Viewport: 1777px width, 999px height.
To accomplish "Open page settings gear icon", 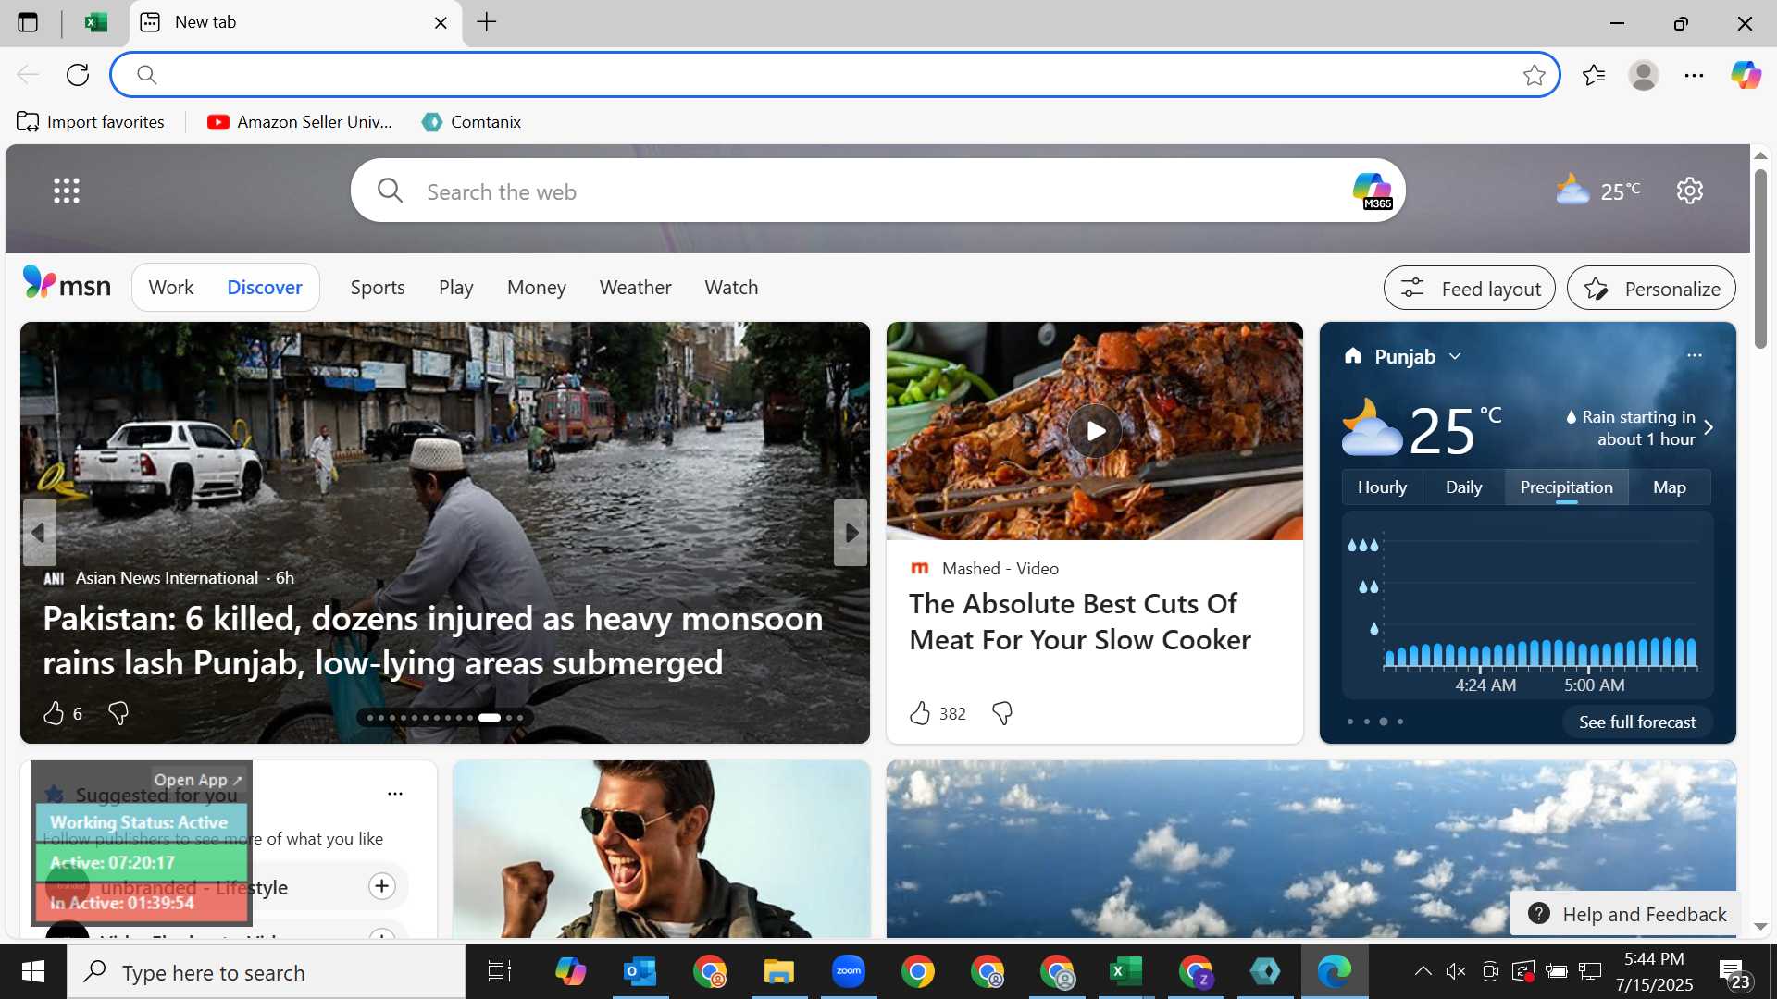I will click(x=1690, y=191).
